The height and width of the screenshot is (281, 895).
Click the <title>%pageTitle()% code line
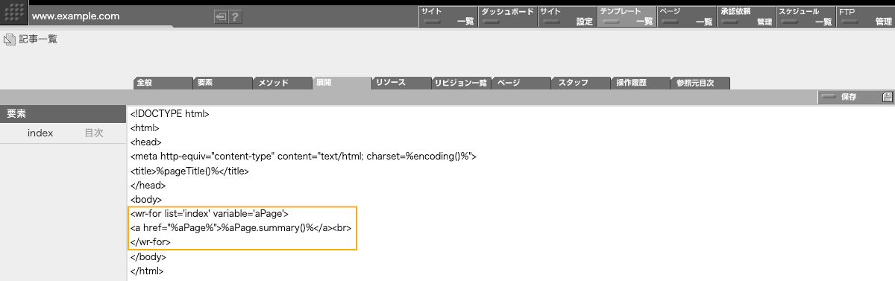point(189,171)
